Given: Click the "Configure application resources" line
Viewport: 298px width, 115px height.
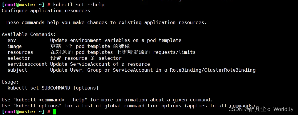Looking at the screenshot, I should [x=46, y=10].
